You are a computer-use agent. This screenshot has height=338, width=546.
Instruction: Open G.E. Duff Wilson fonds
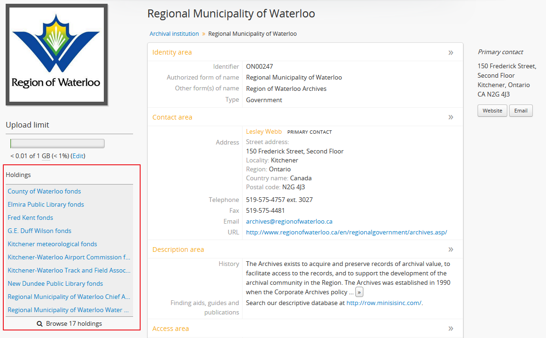39,231
